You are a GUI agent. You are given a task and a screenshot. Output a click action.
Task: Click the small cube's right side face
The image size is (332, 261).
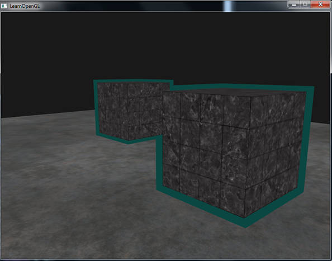146,110
